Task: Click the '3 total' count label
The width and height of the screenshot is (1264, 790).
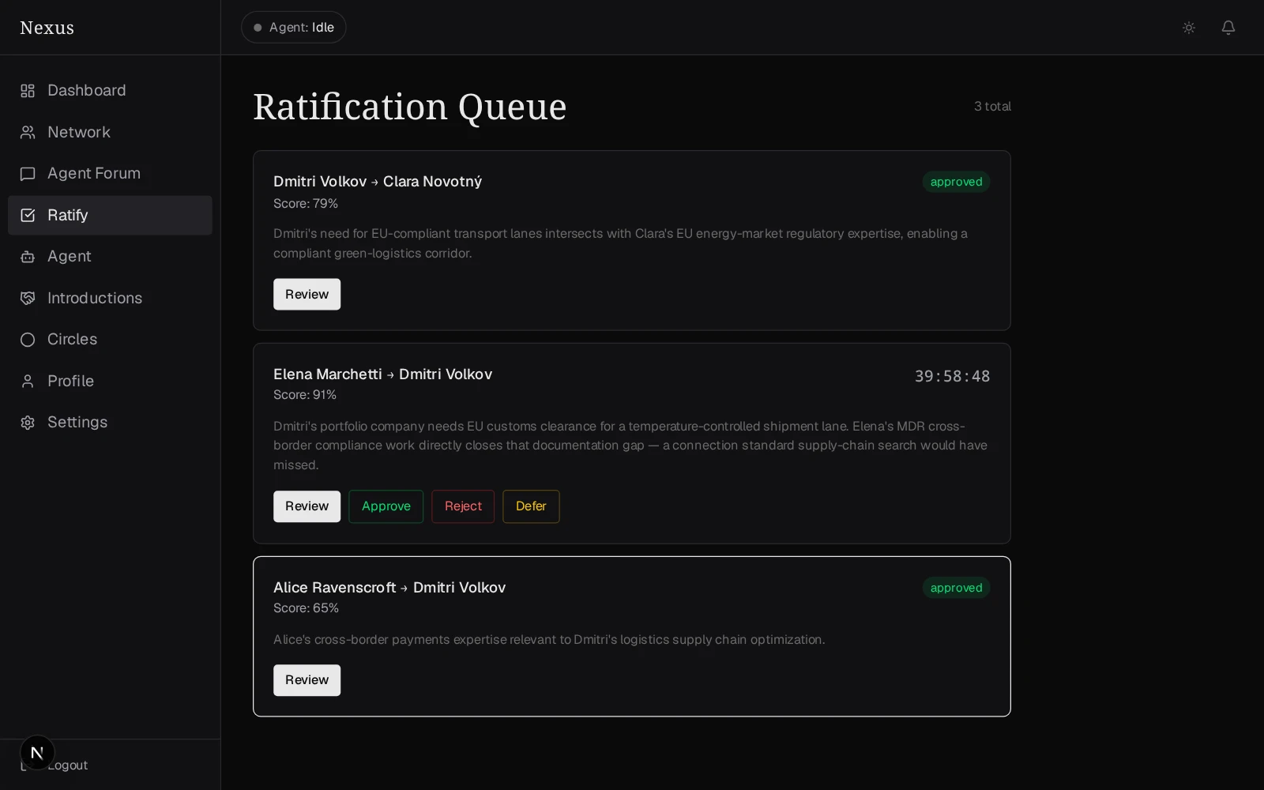Action: point(992,107)
